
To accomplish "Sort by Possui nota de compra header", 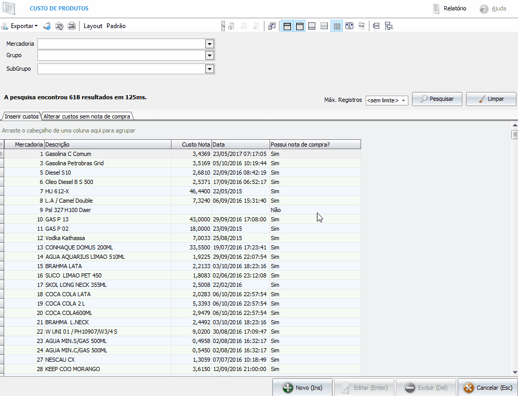I will 315,144.
